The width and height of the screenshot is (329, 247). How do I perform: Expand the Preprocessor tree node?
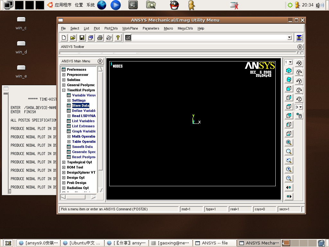coord(64,75)
